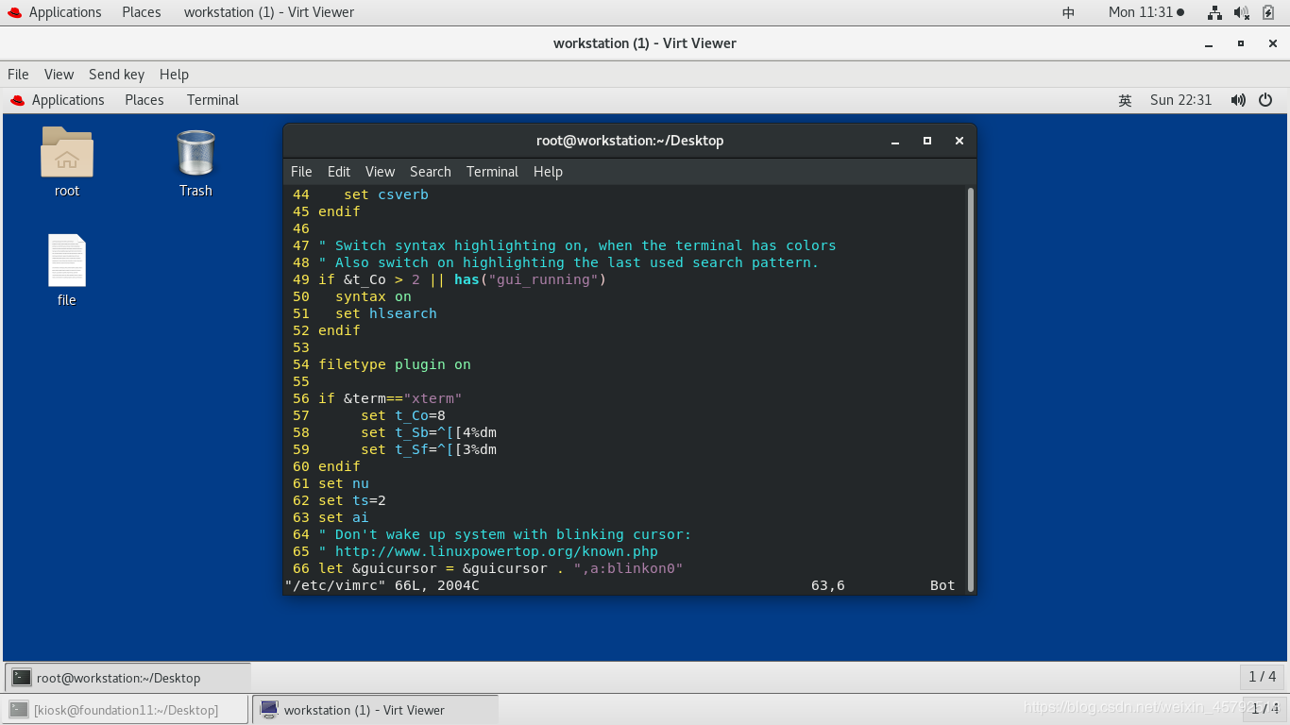Click the Red Hat logo in the host top bar
This screenshot has height=725, width=1290.
coord(14,12)
